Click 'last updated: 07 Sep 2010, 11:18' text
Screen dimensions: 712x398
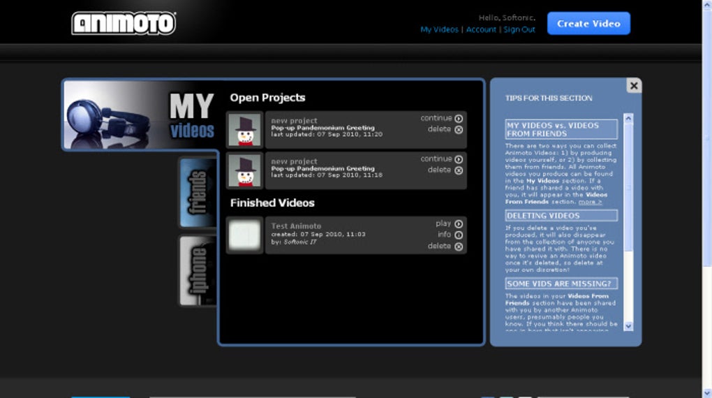coord(327,175)
